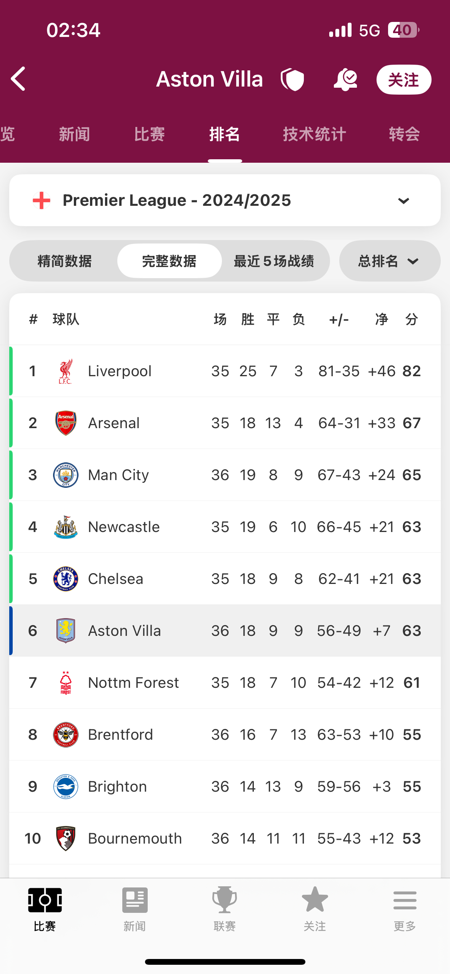Expand the Premier League 2024/2025 season dropdown
450x974 pixels.
(225, 200)
